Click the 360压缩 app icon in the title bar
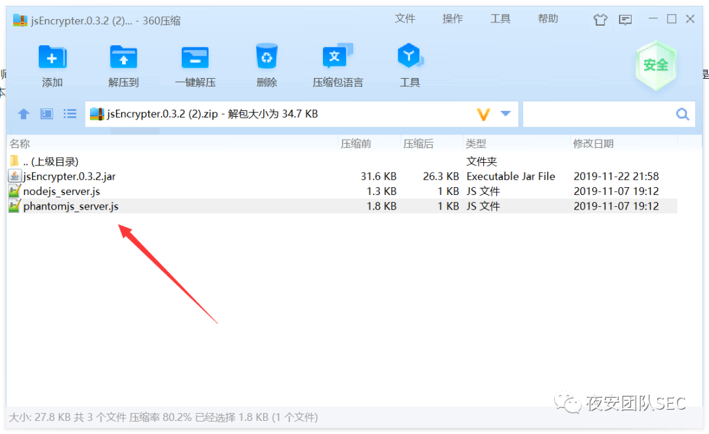The width and height of the screenshot is (709, 434). point(20,20)
